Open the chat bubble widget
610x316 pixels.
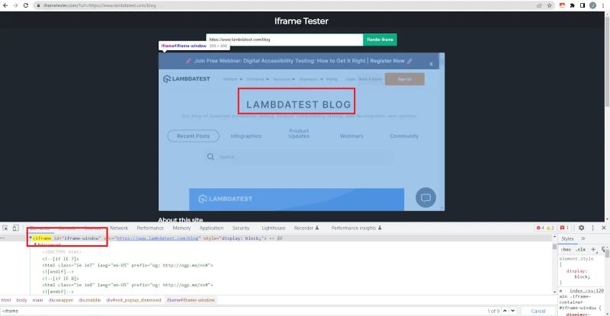[x=425, y=197]
